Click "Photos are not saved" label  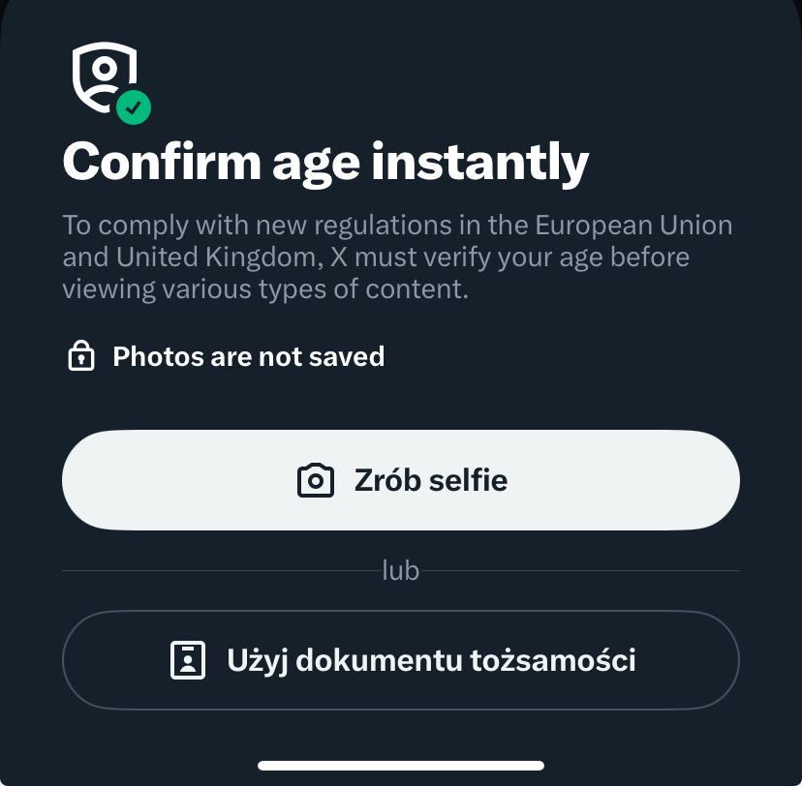click(249, 357)
